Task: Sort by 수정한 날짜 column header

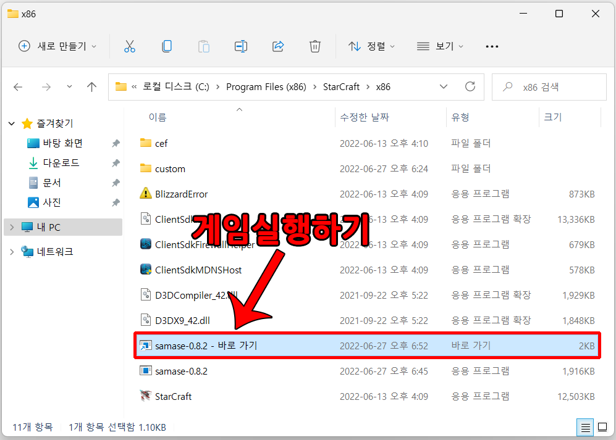Action: pos(364,117)
